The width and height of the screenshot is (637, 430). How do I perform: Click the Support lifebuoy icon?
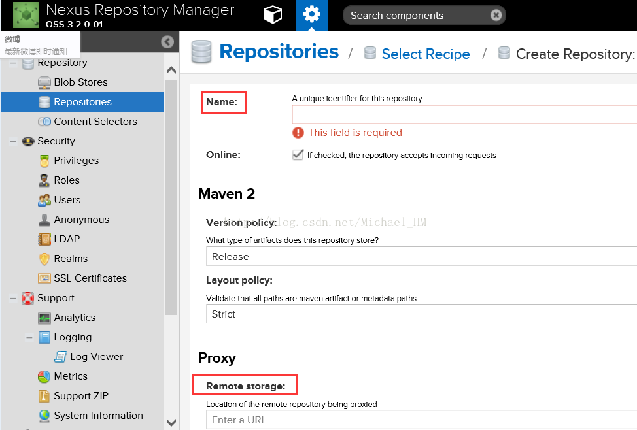tap(27, 298)
